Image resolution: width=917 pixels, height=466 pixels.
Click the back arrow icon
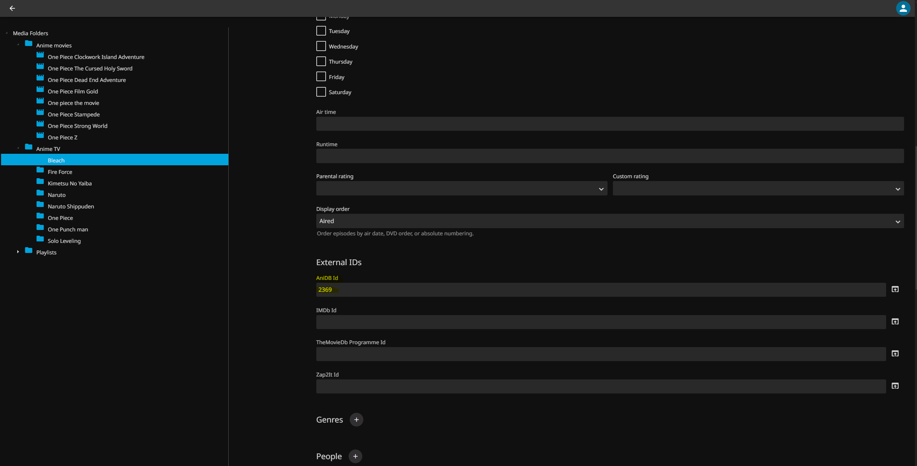tap(12, 8)
